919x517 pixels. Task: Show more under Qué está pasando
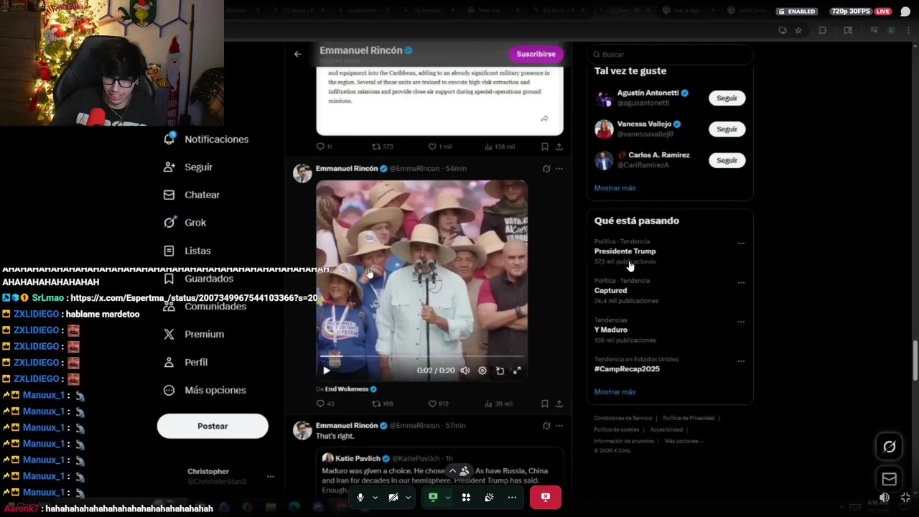(615, 392)
